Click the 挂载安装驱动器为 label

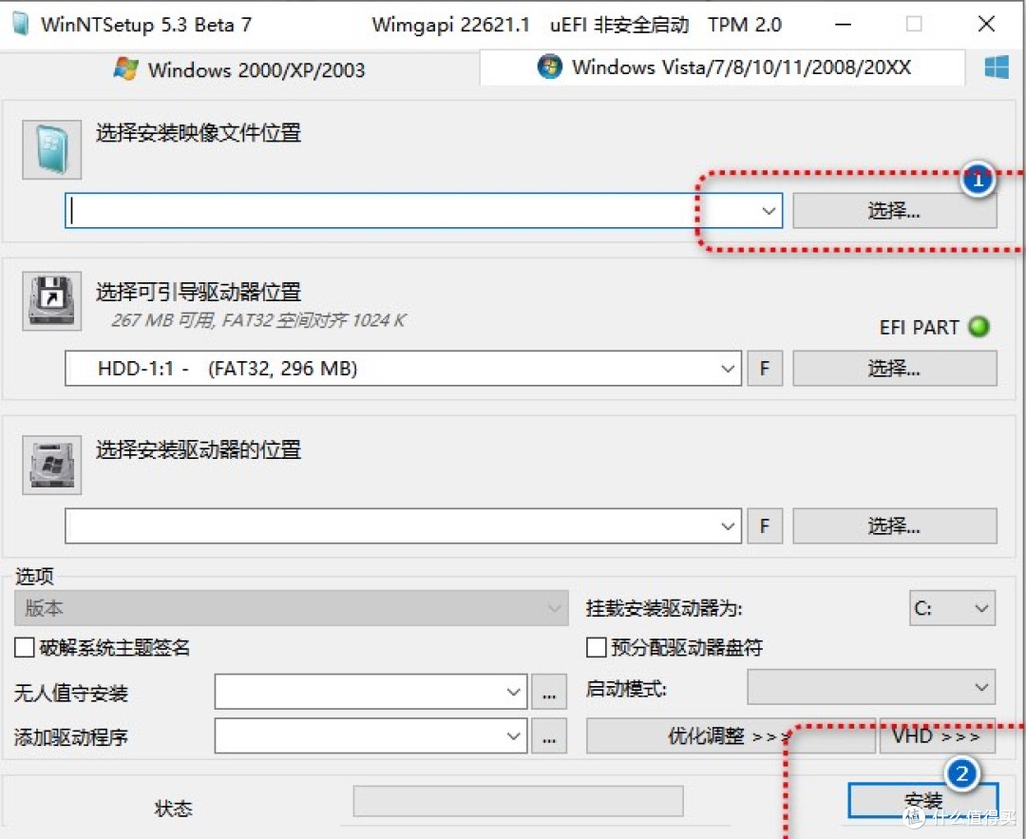664,609
